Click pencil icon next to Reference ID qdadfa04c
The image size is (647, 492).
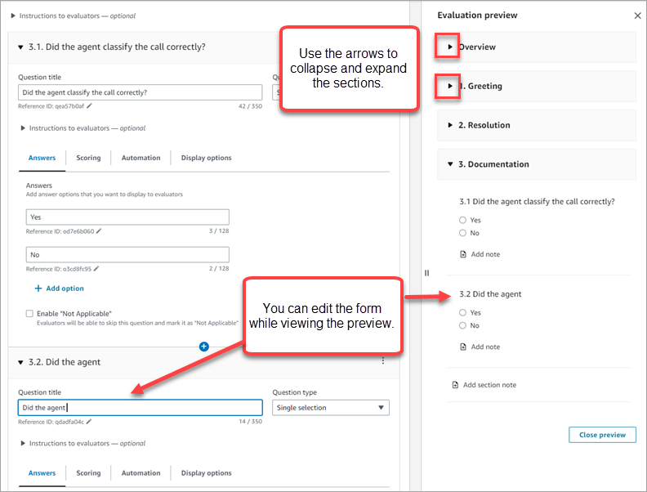89,422
